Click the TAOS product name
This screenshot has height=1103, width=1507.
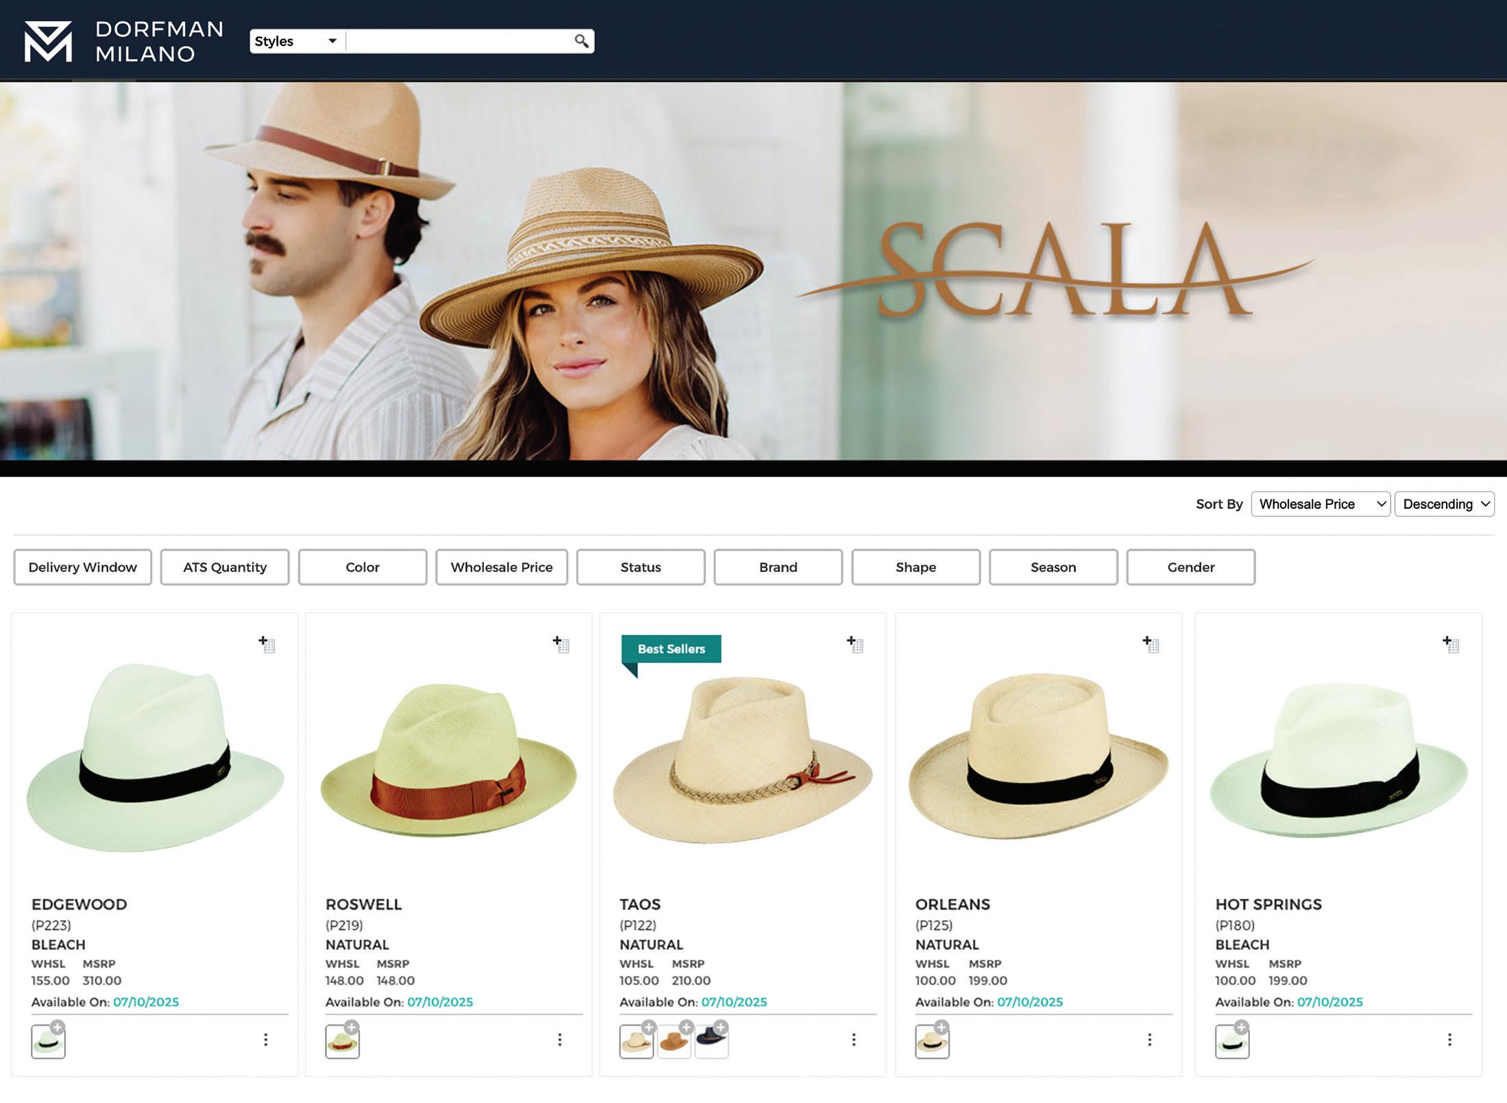pyautogui.click(x=640, y=904)
